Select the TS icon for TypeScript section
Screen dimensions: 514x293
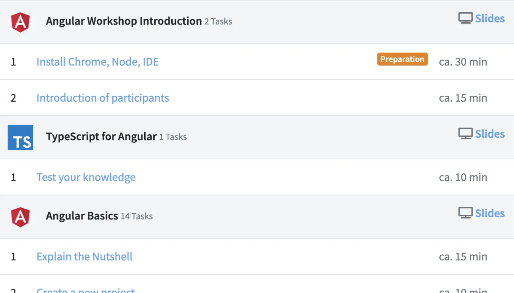coord(20,137)
